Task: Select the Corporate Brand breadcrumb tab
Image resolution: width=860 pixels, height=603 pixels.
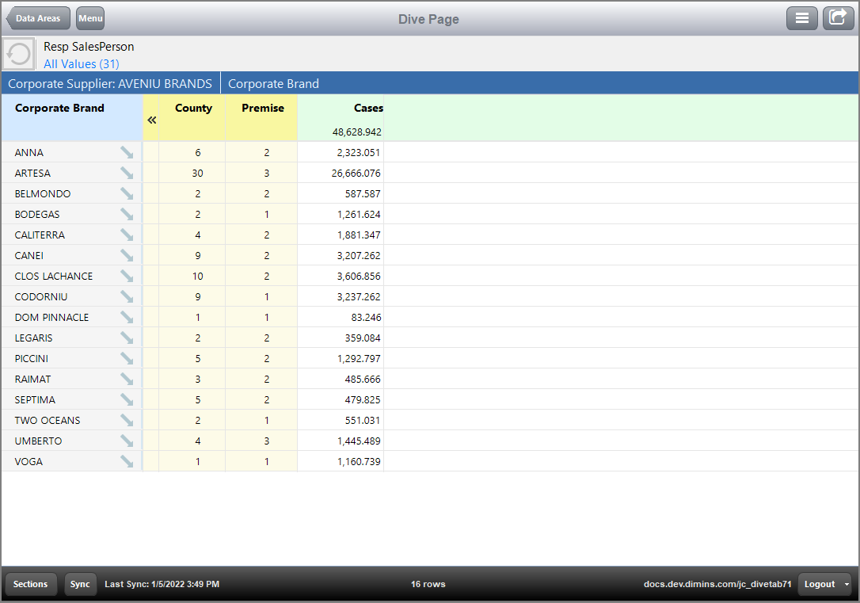Action: pos(273,83)
